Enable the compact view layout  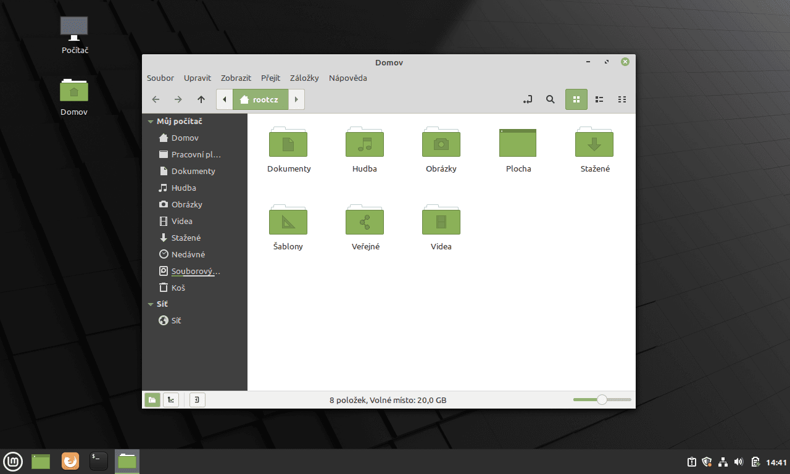(622, 99)
